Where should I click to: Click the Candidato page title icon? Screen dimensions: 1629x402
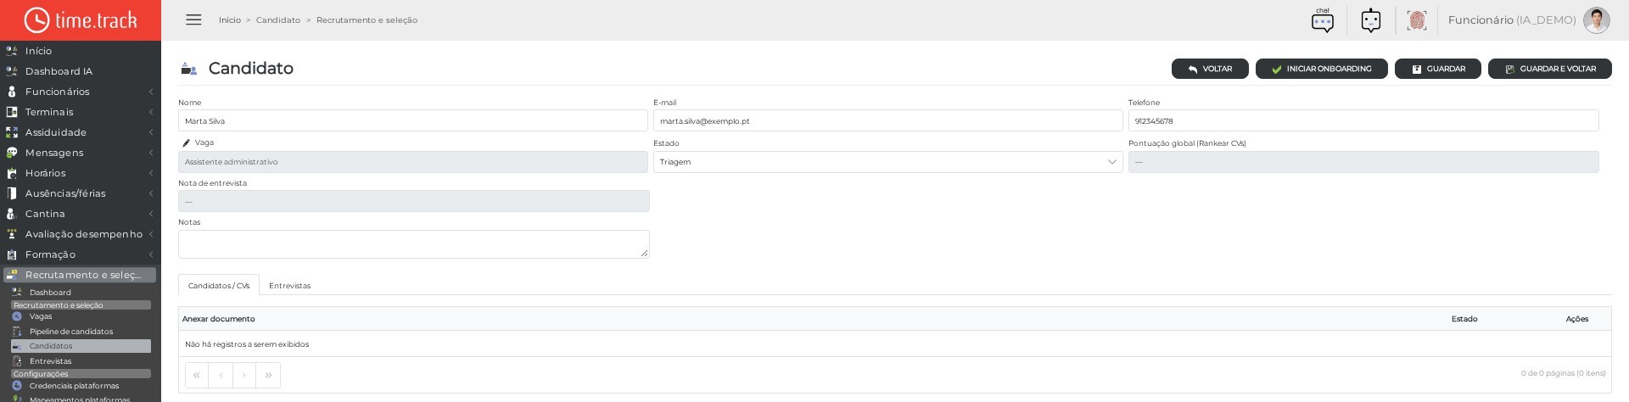tap(189, 69)
